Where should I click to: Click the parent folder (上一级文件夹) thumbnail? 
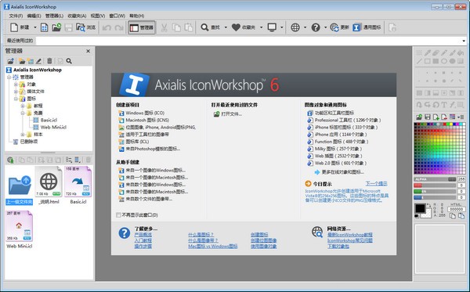click(19, 185)
